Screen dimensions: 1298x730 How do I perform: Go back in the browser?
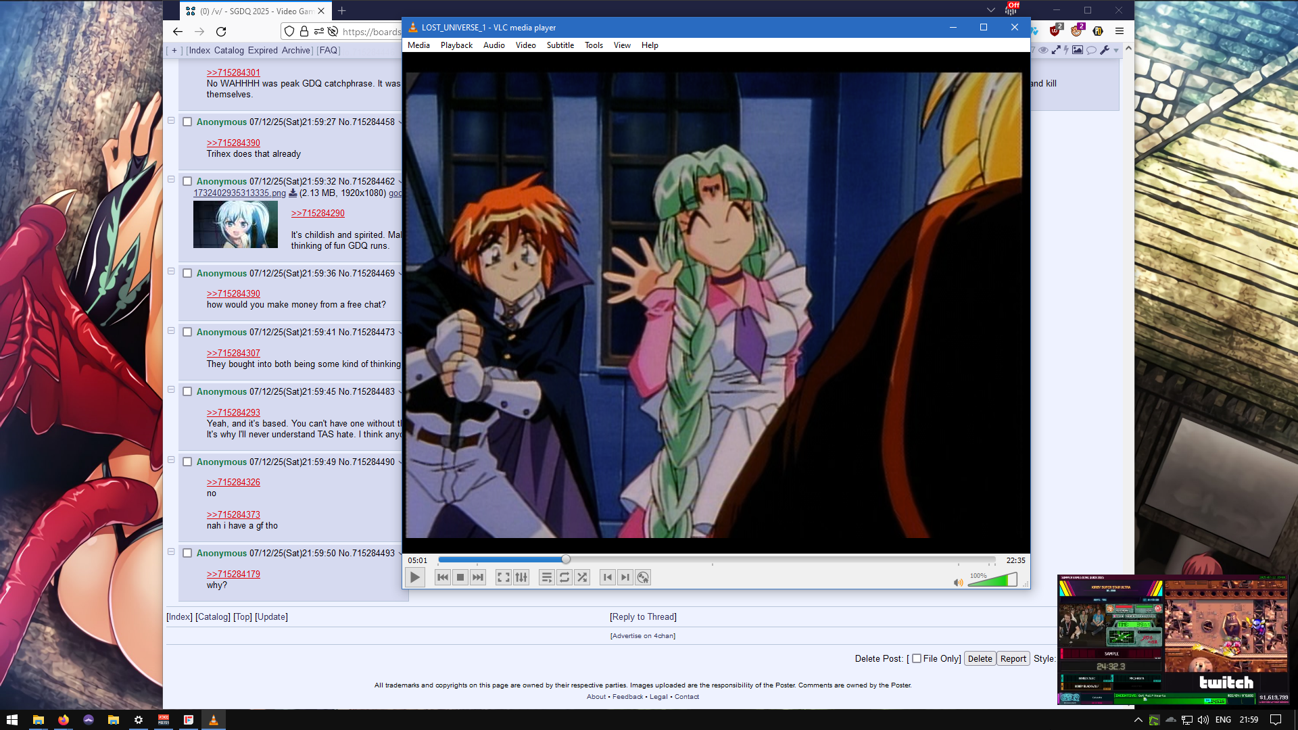pos(178,31)
